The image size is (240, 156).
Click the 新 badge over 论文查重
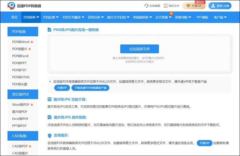[171, 13]
